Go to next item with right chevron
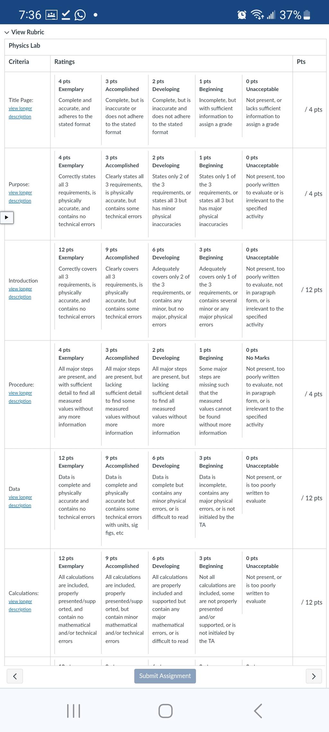The width and height of the screenshot is (329, 732). (x=314, y=676)
